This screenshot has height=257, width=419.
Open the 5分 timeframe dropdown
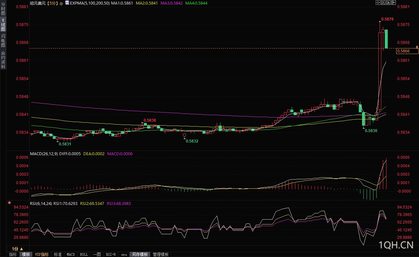(15, 249)
